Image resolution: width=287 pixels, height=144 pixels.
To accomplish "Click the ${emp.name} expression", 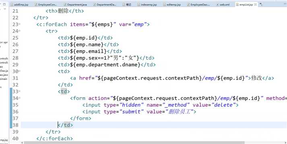I will click(x=87, y=44).
